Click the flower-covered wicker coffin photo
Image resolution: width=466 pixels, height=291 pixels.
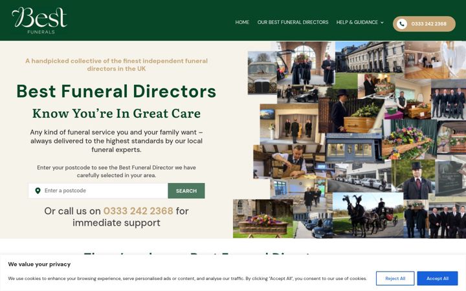263,219
